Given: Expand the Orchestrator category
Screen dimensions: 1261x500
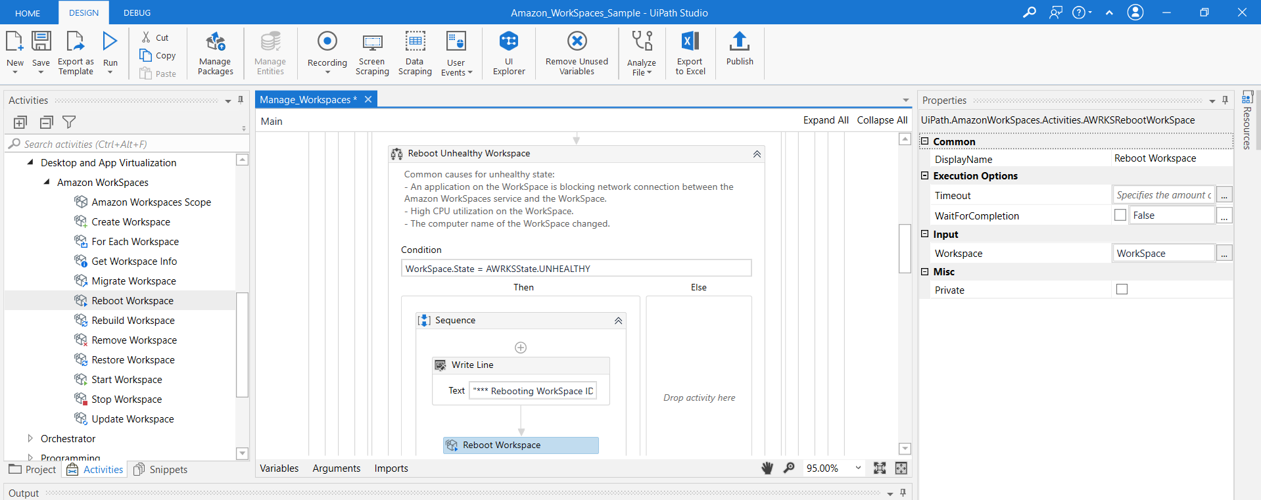Looking at the screenshot, I should coord(30,438).
